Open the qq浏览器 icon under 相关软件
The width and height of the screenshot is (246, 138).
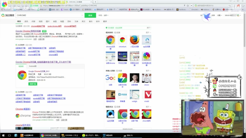point(147,40)
